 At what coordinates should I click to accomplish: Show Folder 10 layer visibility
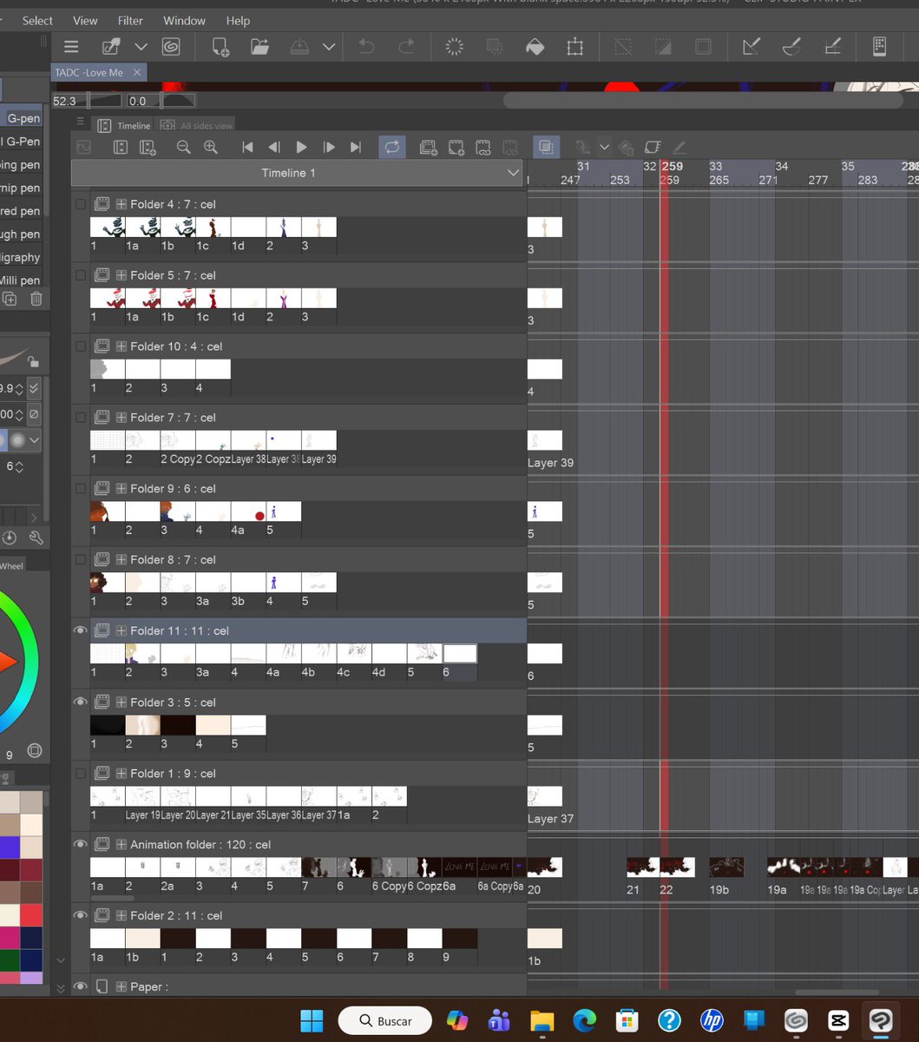coord(81,346)
